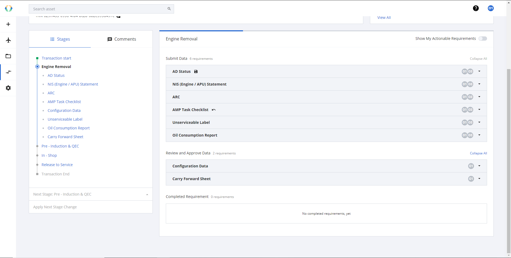Click the 03 badge on ARC row

coord(470,97)
